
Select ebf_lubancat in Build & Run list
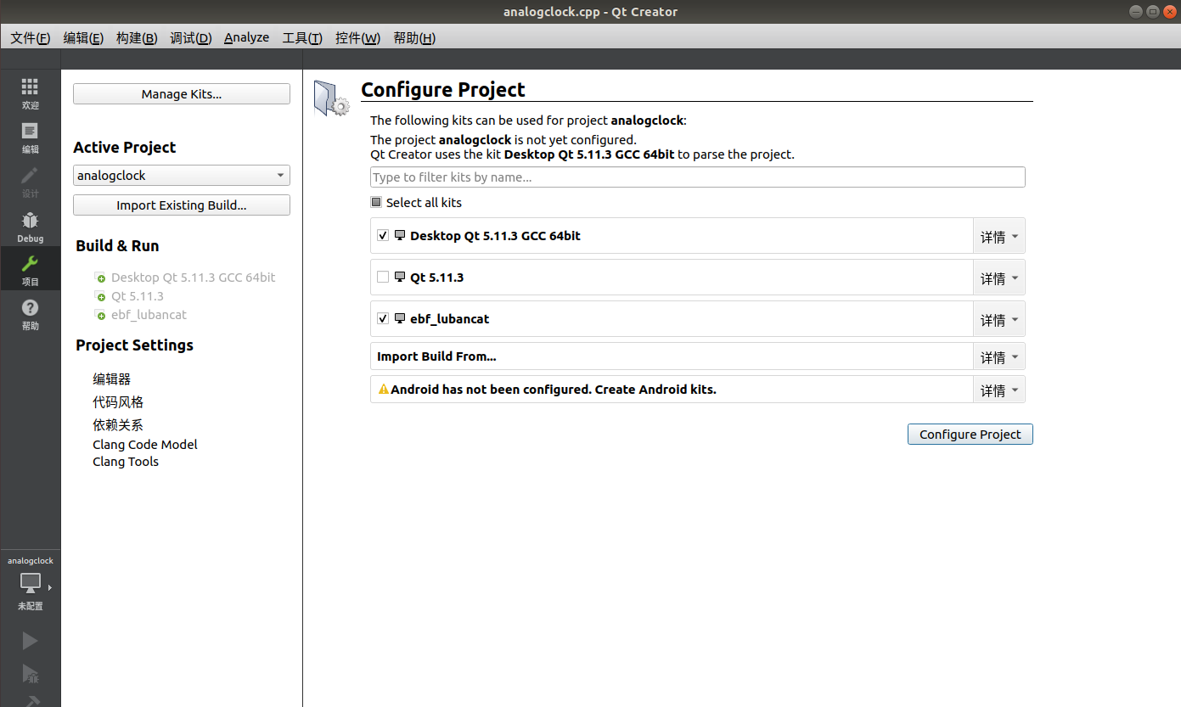[149, 315]
